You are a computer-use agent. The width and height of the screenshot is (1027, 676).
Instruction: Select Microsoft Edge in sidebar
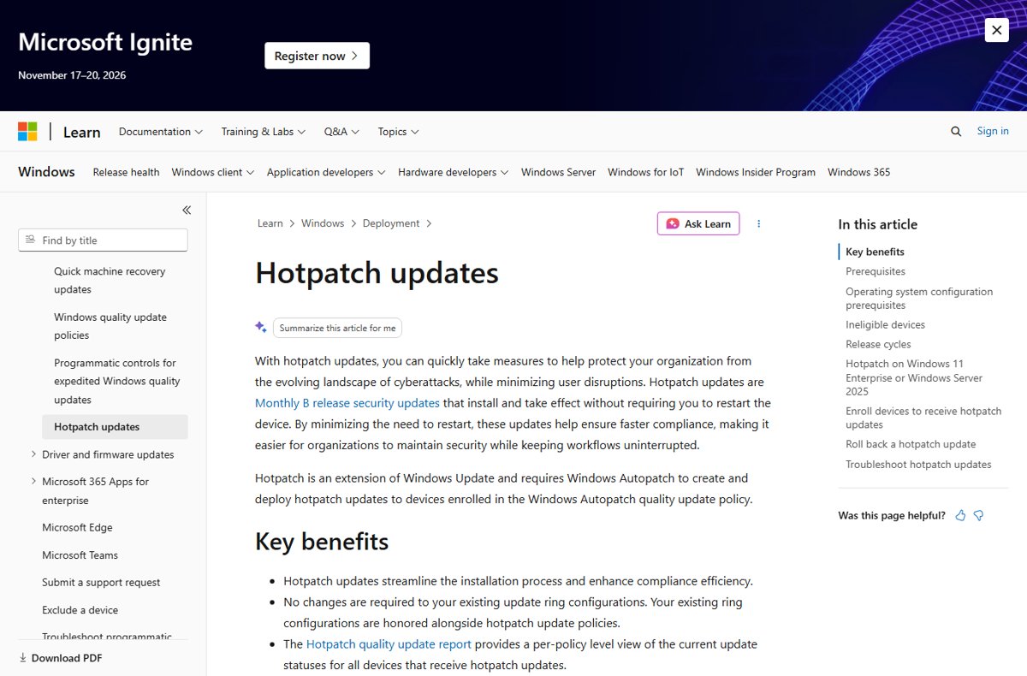[x=77, y=528]
